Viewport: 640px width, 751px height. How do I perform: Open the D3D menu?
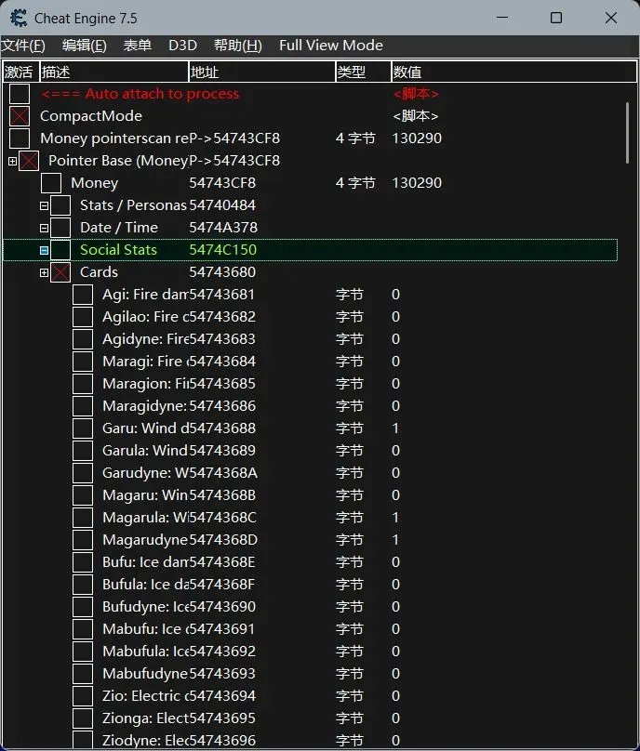pyautogui.click(x=182, y=46)
